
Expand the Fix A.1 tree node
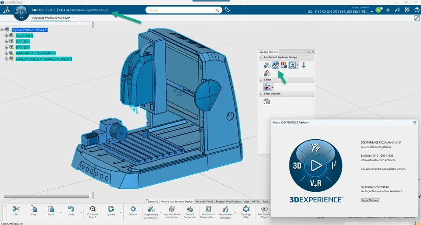(x=7, y=35)
